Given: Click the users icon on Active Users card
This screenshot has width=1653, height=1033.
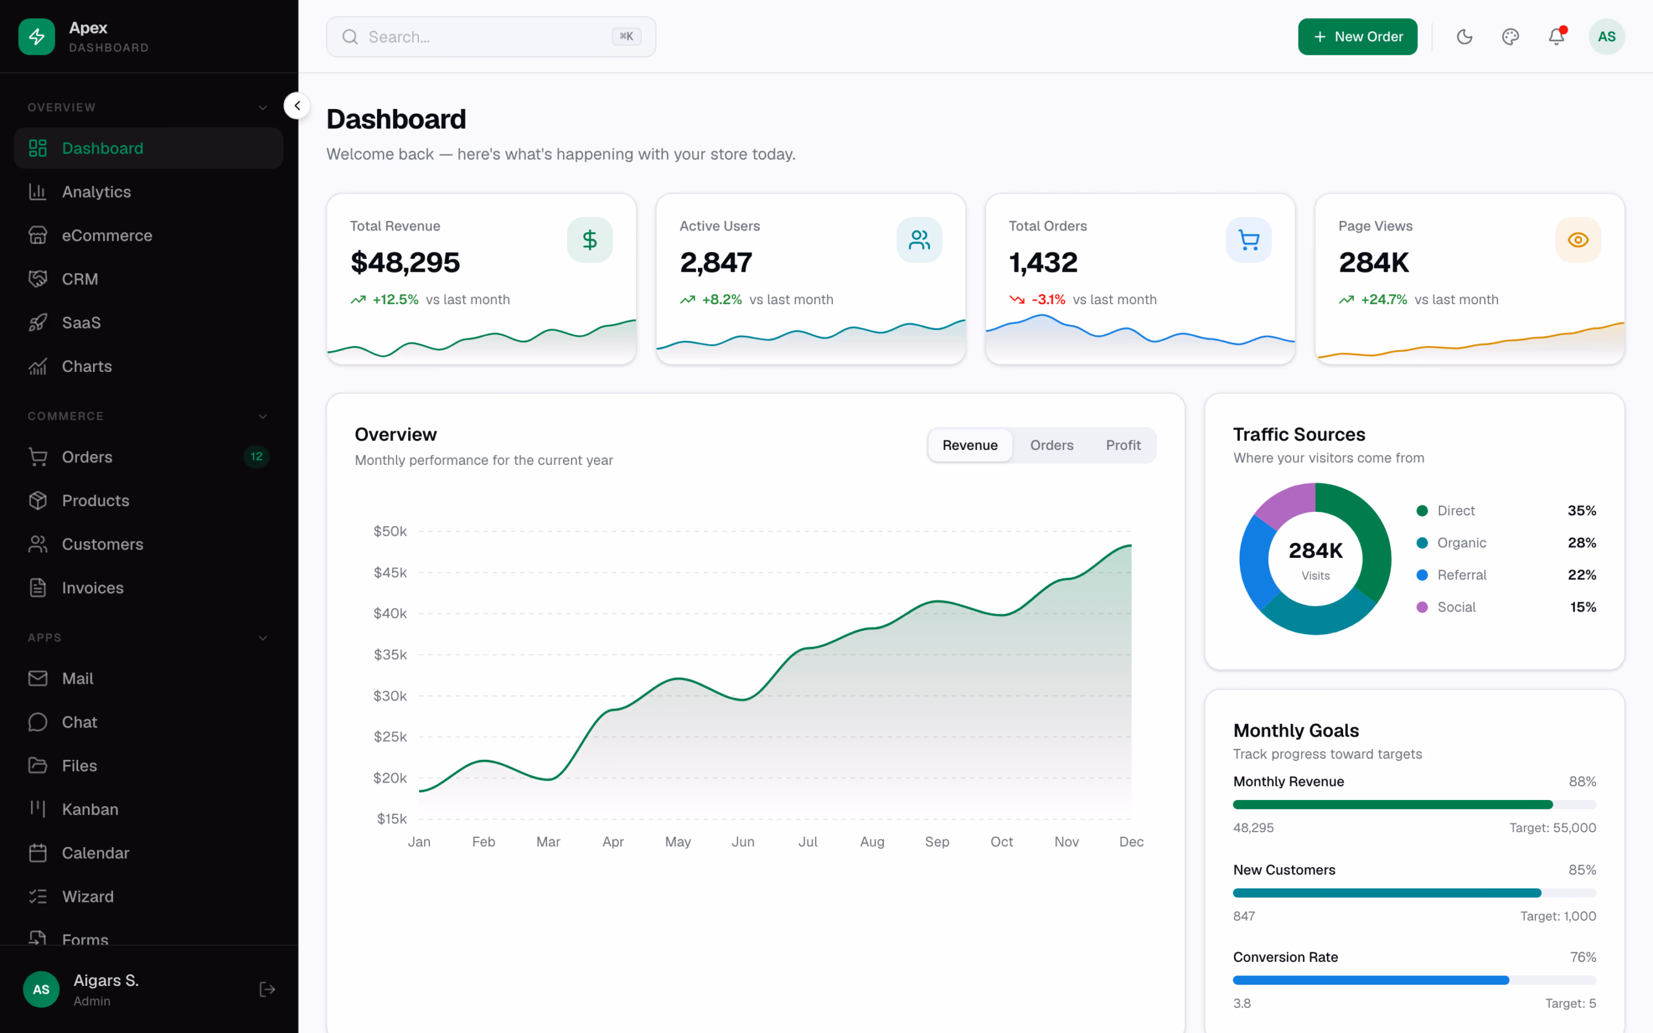Looking at the screenshot, I should [x=919, y=240].
